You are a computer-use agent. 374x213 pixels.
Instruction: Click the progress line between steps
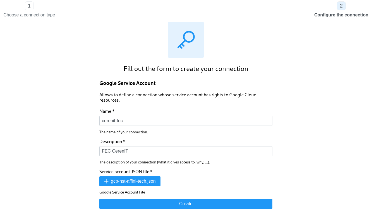184,5
